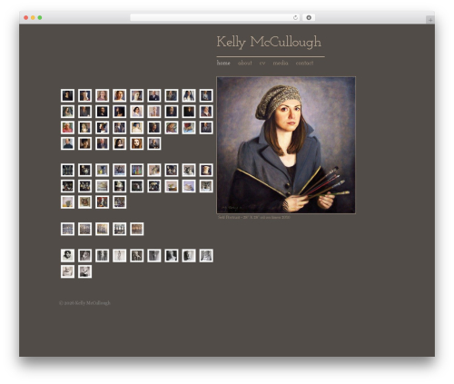Click the red close window button

26,17
